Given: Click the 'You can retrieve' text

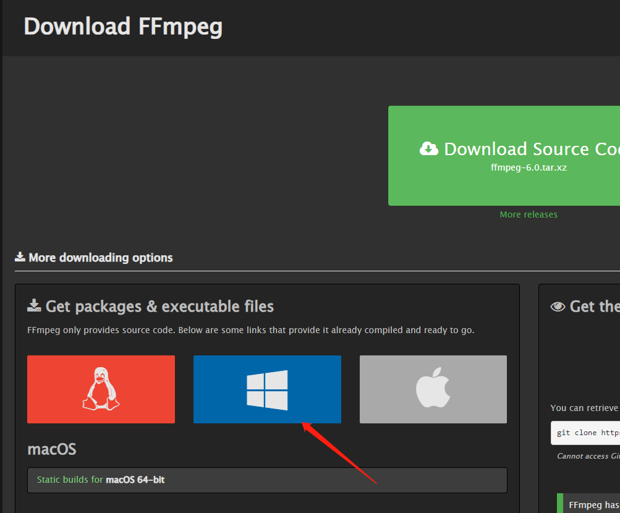Looking at the screenshot, I should click(584, 408).
